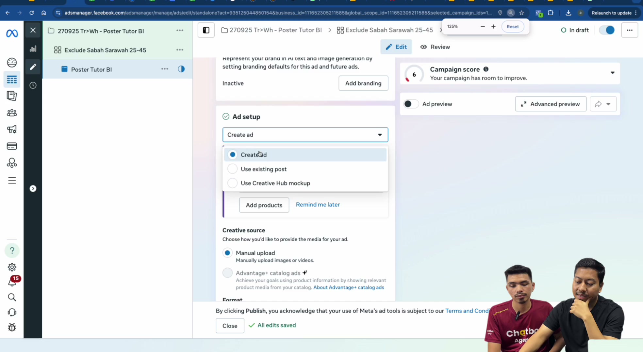The height and width of the screenshot is (352, 643).
Task: Click the Meta logo icon
Action: point(12,33)
